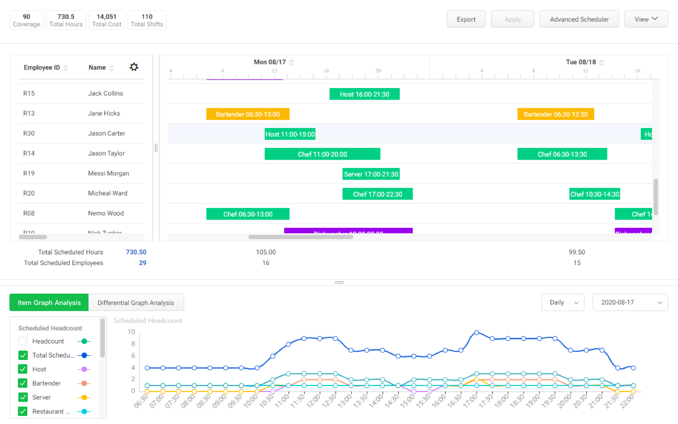This screenshot has width=678, height=424.
Task: Click the Host purple legend marker
Action: [x=84, y=369]
